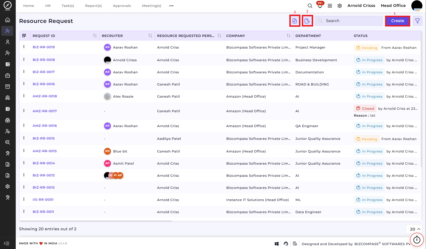Click the Closed status badge for AMZ-RR-0017
The width and height of the screenshot is (426, 249).
pyautogui.click(x=365, y=108)
